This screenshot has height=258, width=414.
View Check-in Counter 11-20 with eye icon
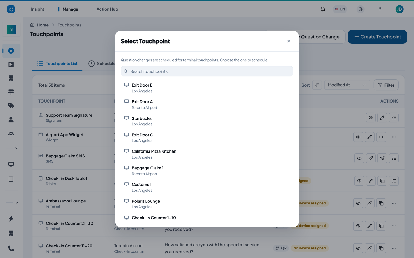[358, 248]
